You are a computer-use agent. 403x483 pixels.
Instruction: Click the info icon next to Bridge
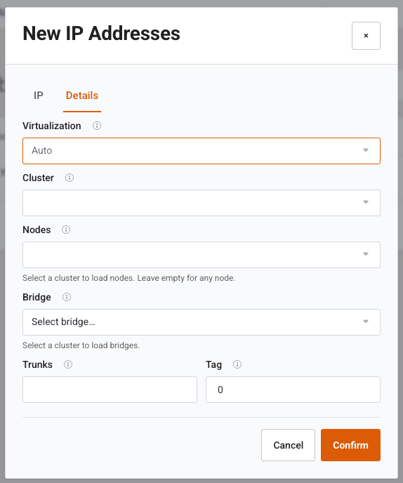point(67,297)
